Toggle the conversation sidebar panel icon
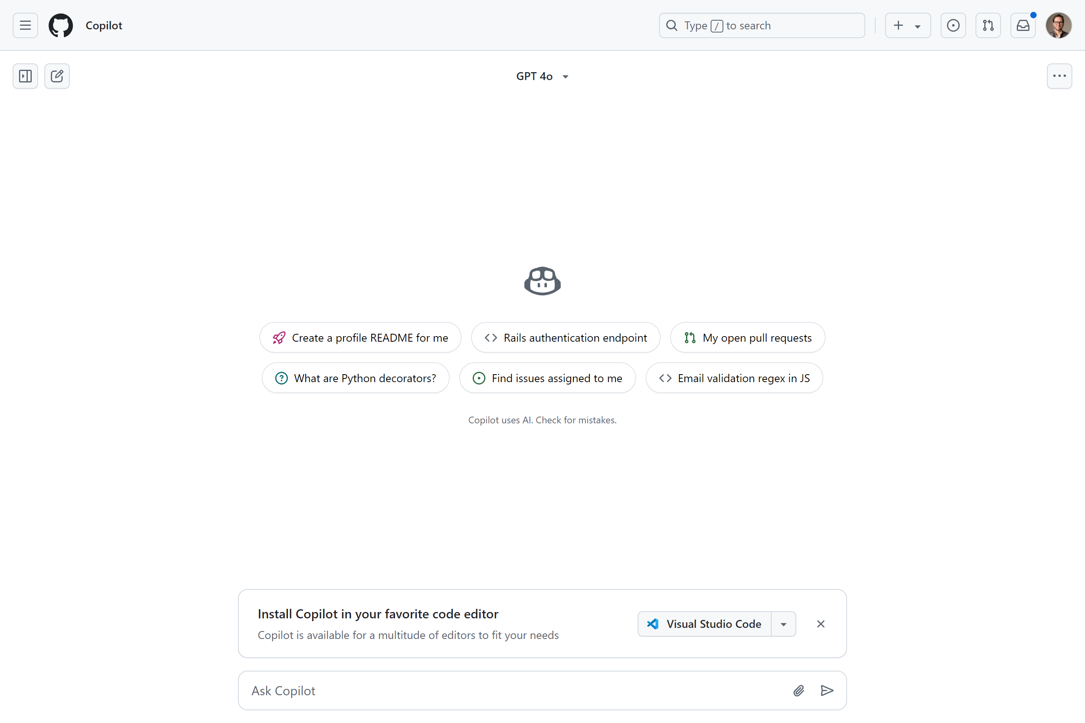Screen dimensions: 1085x723 click(25, 76)
